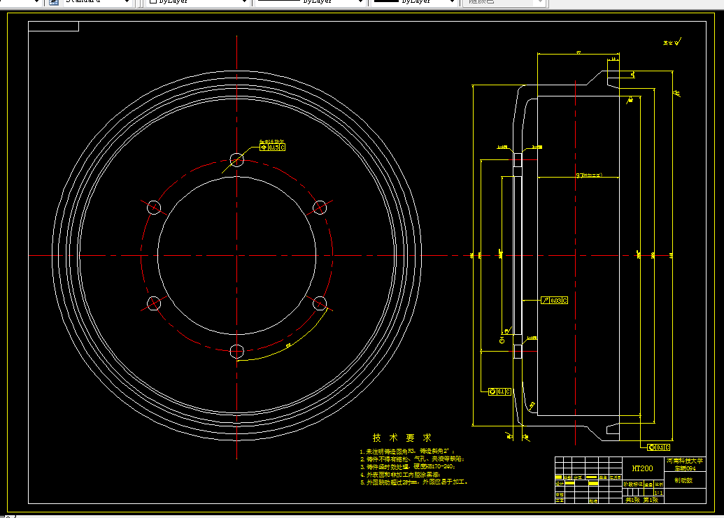Screen dimensions: 724x518
Task: Select the 其余 surface roughness symbol
Action: point(672,42)
